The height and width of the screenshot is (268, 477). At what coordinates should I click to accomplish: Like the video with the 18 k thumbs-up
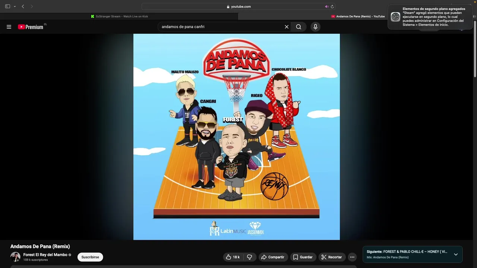tap(233, 257)
